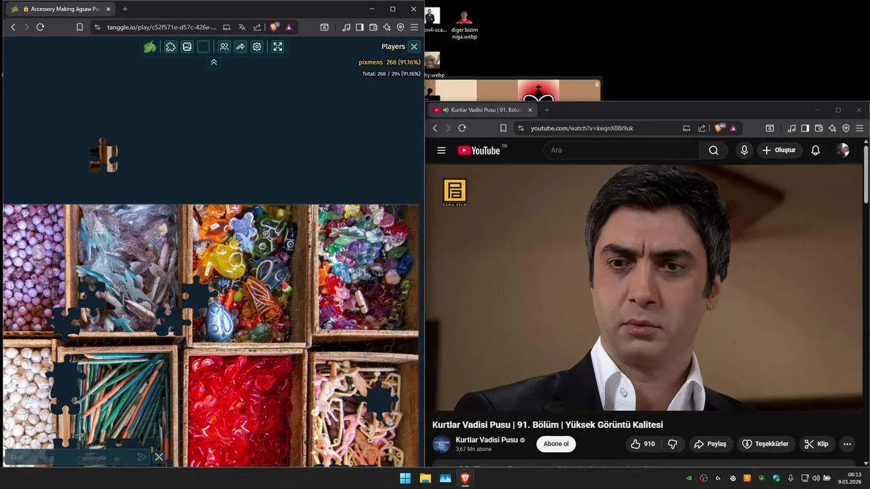
Task: Open Brave Shields in Tanggle window
Action: (x=274, y=27)
